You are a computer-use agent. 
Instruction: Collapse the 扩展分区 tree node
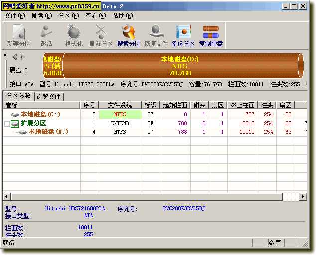click(7, 124)
